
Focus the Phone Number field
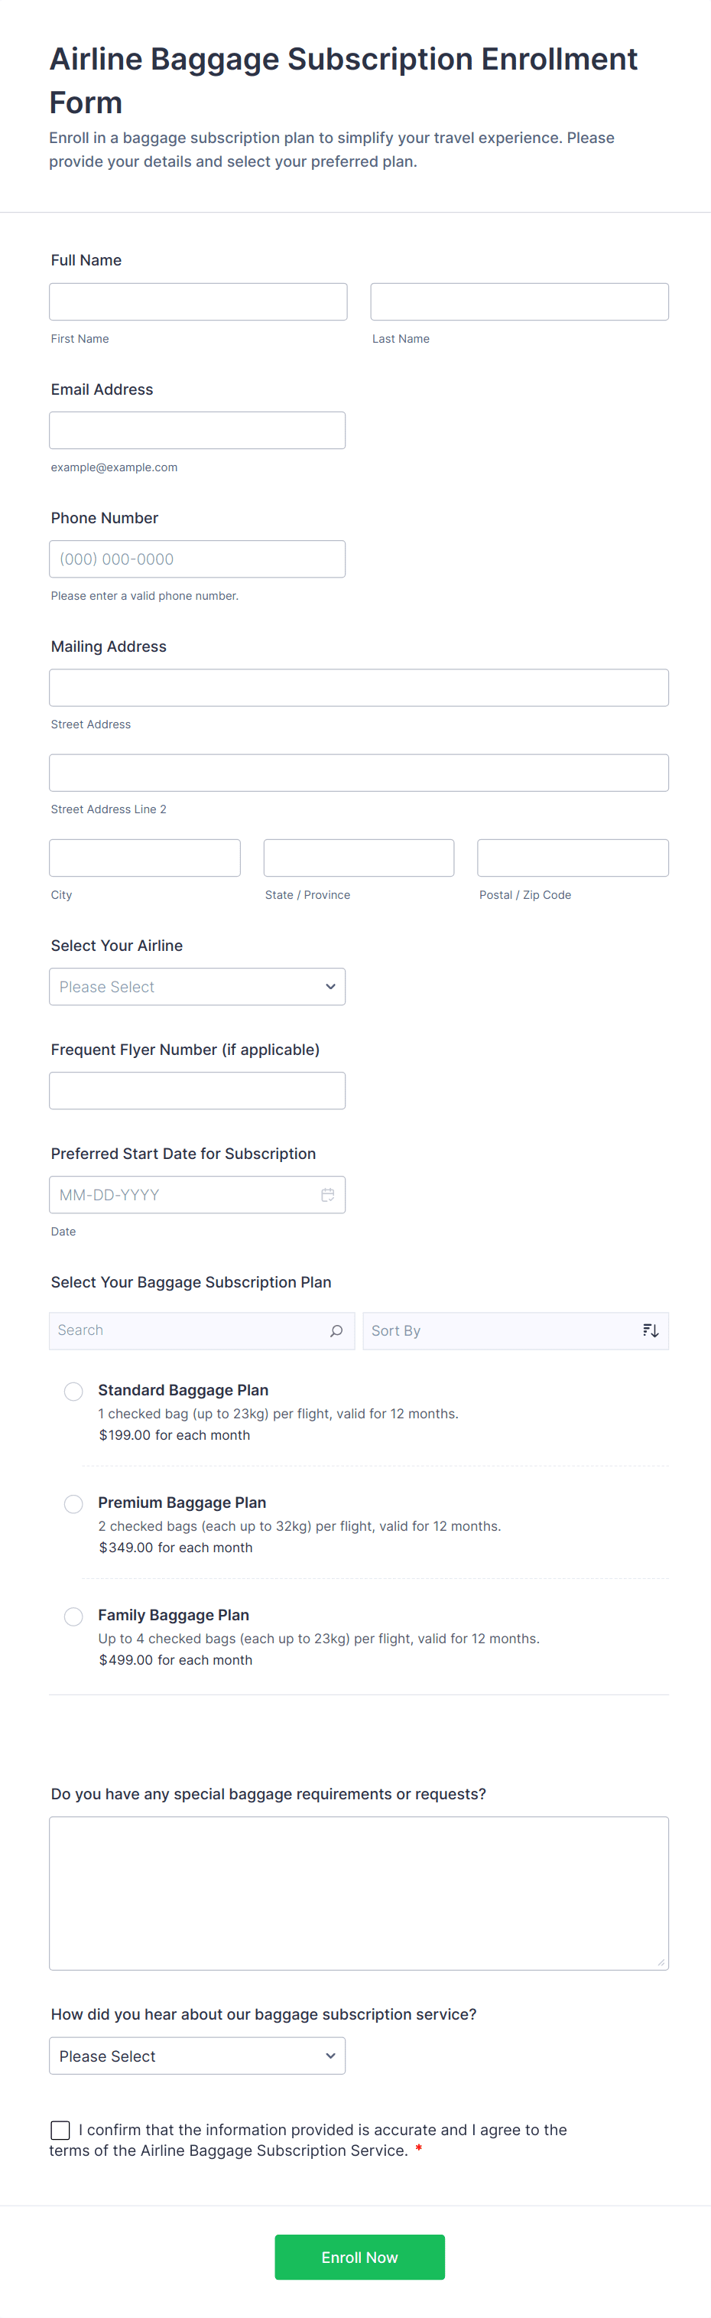pos(196,560)
